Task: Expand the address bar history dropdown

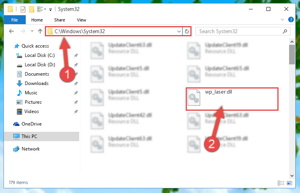Action: 179,31
